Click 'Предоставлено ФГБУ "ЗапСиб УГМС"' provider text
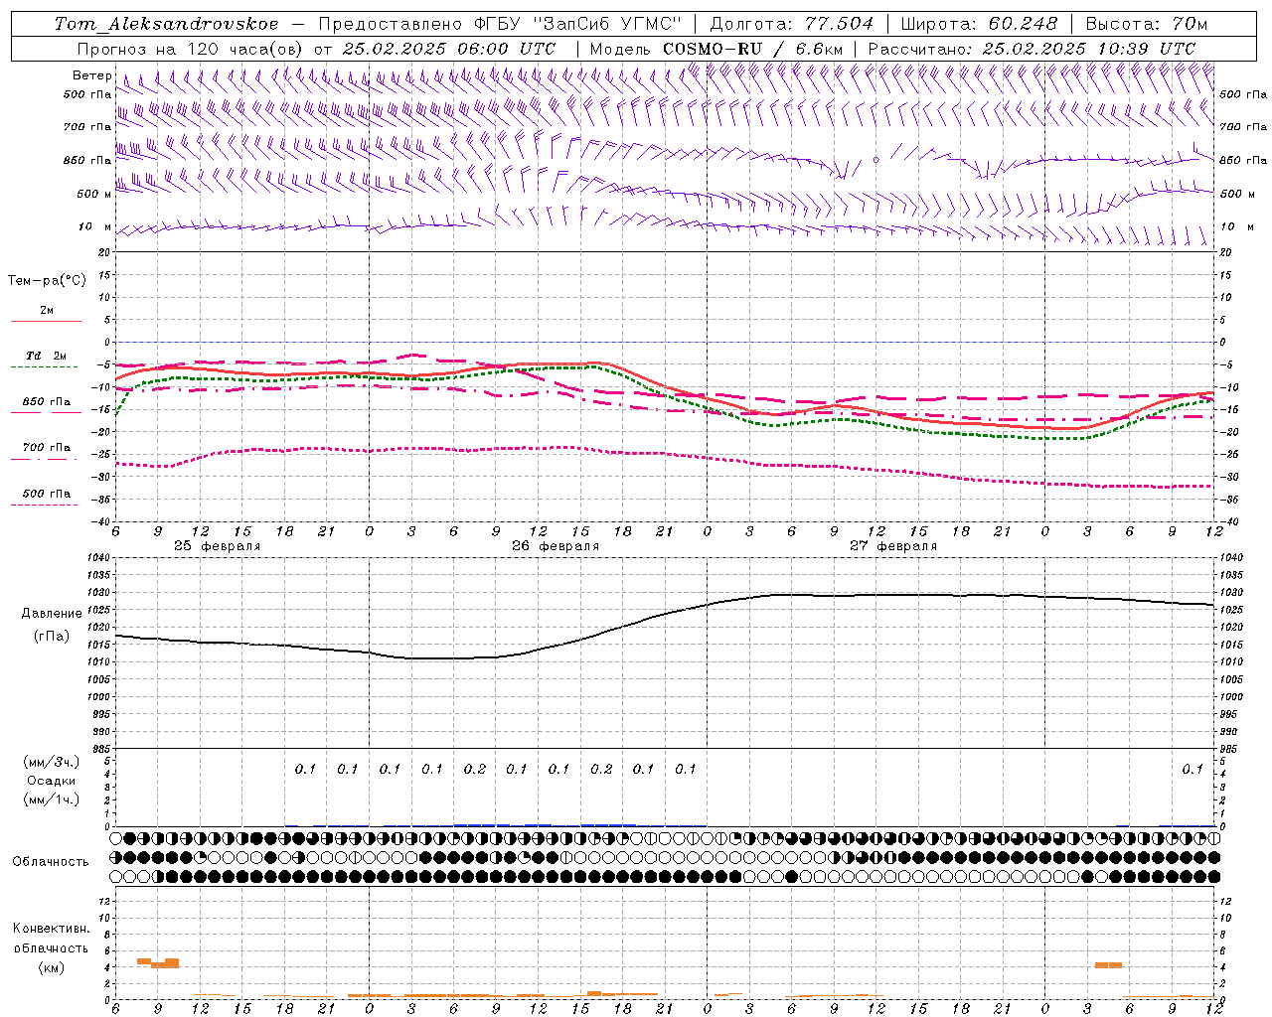 coord(501,24)
